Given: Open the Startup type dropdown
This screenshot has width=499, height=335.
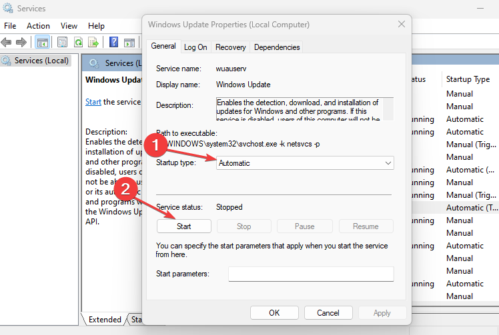Looking at the screenshot, I should point(305,163).
